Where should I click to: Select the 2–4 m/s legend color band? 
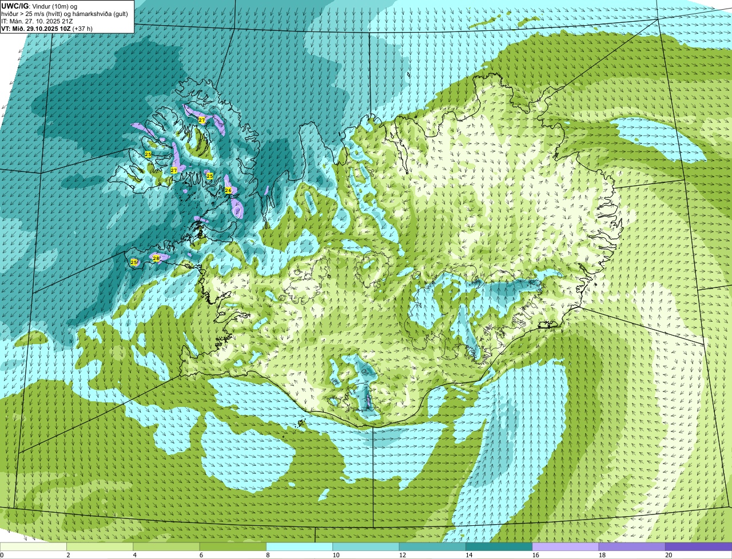(100, 546)
